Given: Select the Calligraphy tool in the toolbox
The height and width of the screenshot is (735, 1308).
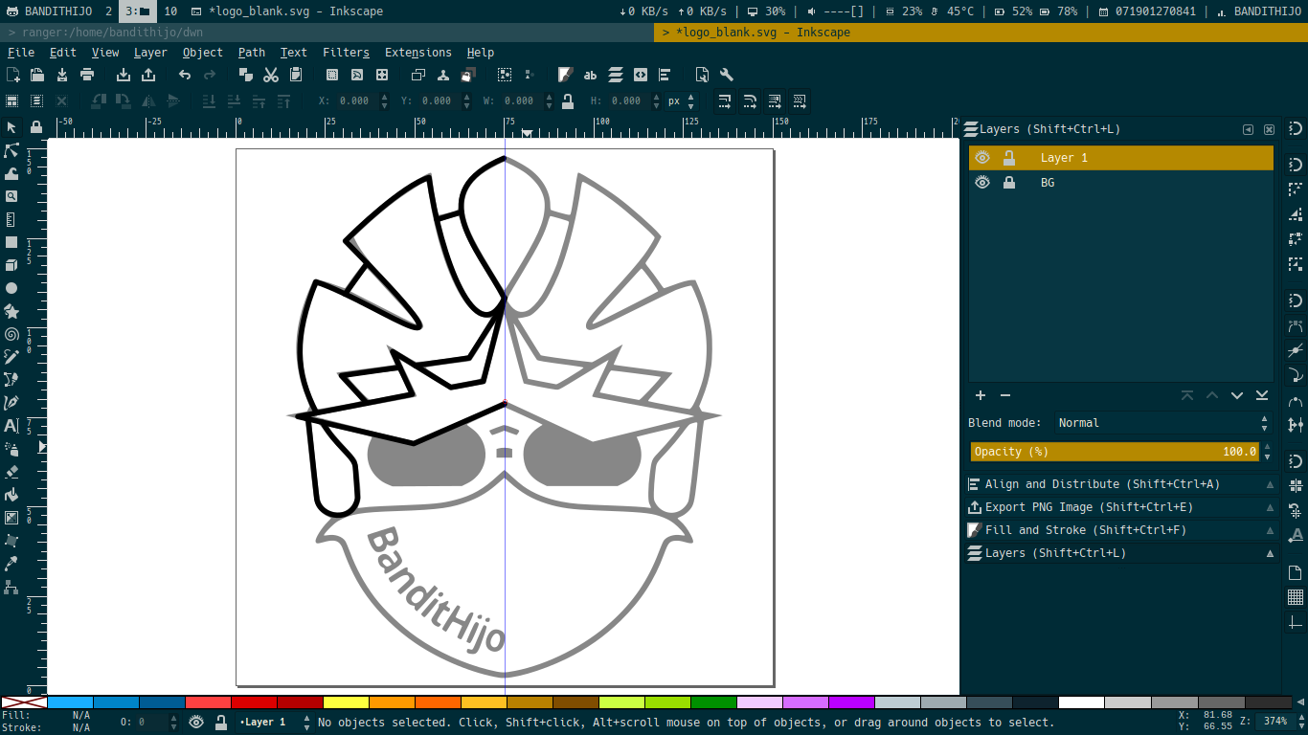Looking at the screenshot, I should tap(12, 402).
